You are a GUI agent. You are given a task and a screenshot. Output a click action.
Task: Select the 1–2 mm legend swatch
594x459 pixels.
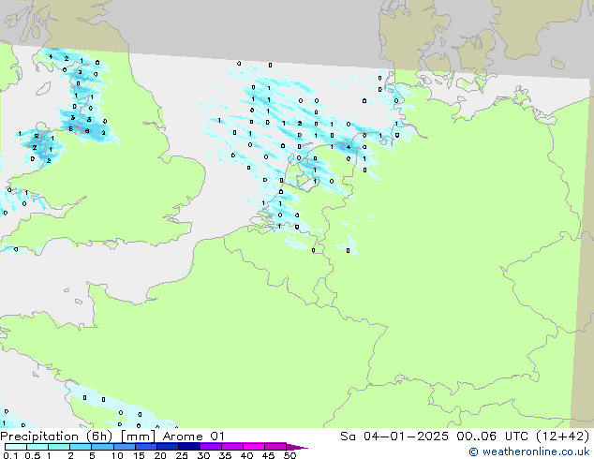coord(59,447)
